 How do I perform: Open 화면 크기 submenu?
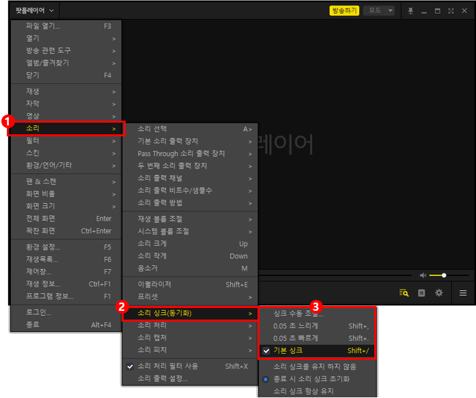pos(66,206)
